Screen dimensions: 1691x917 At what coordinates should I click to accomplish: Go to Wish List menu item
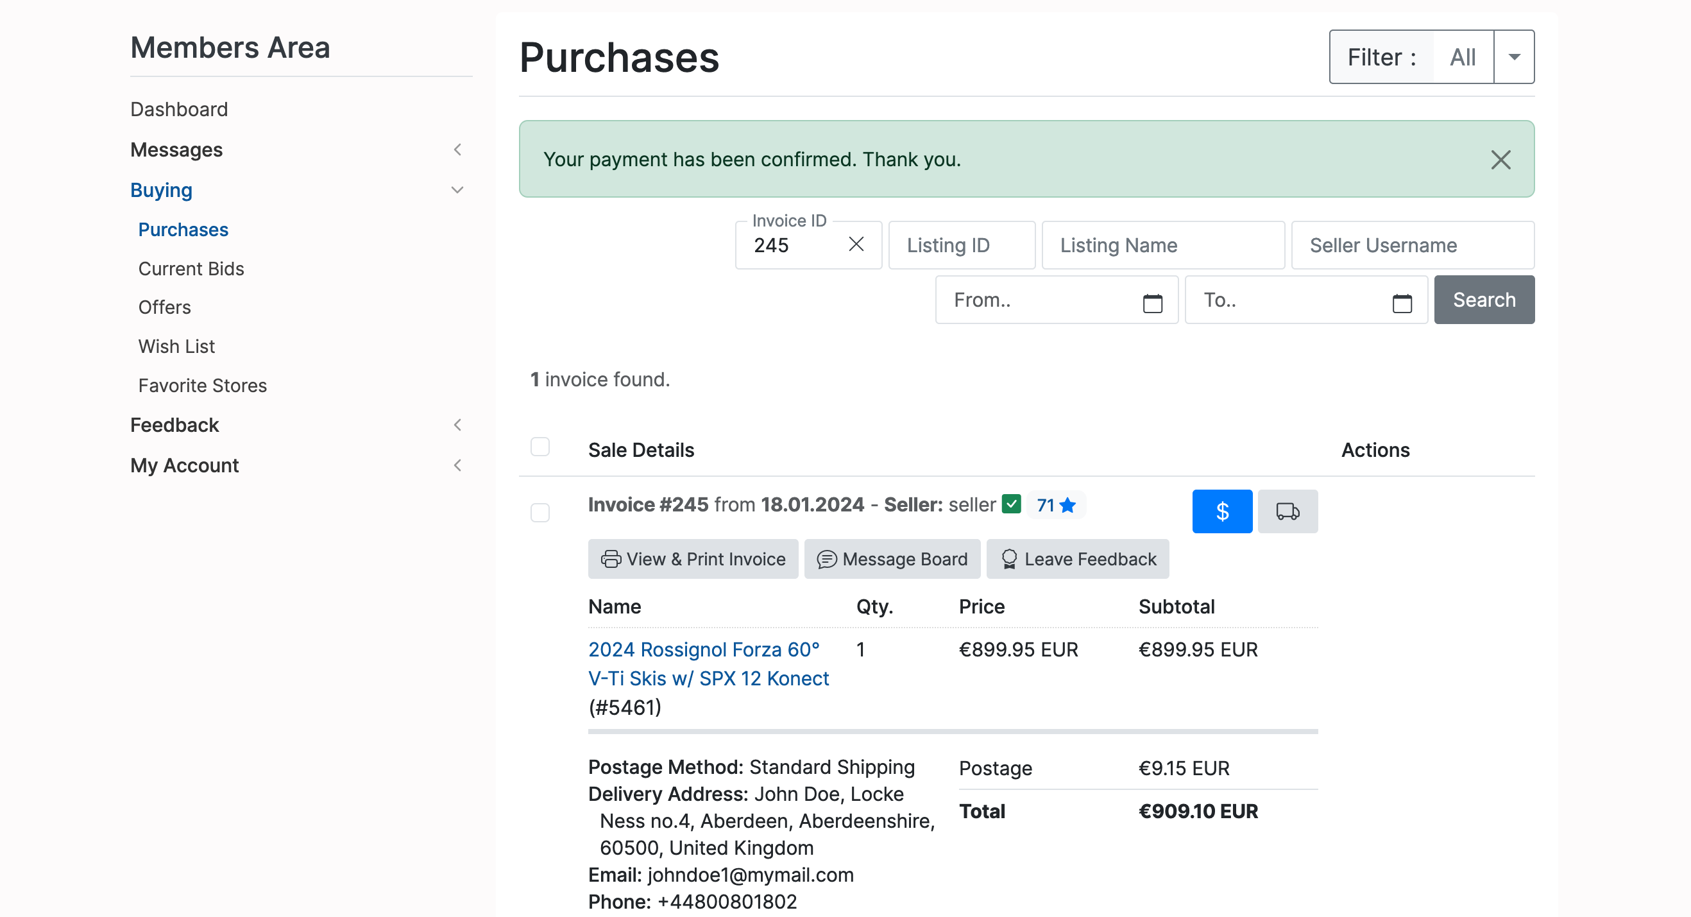click(x=176, y=346)
